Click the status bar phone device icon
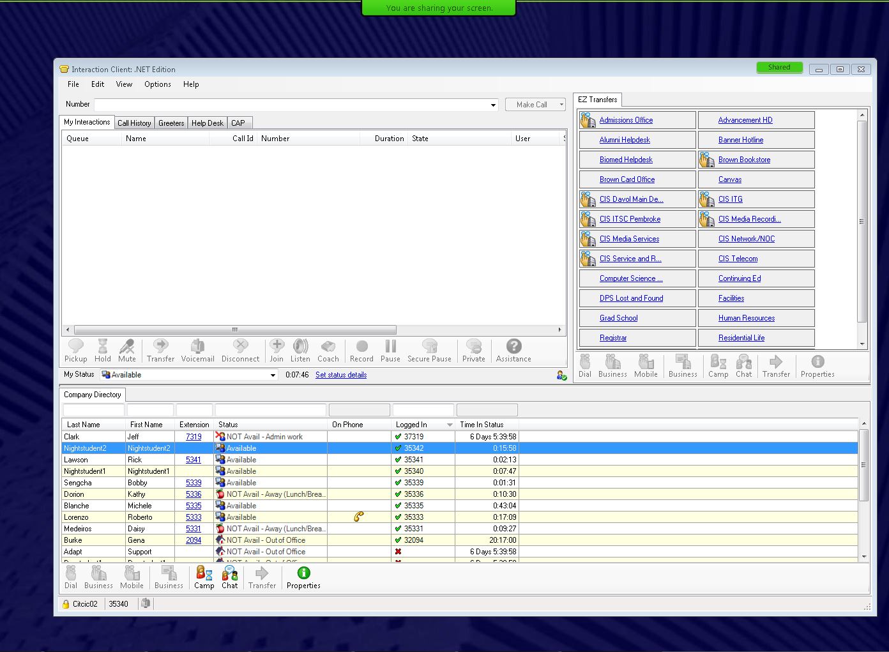 click(146, 603)
